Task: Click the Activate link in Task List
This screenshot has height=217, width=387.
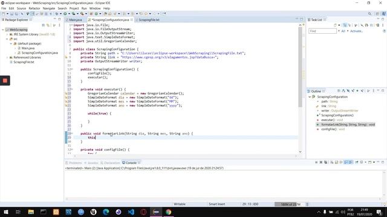Action: (356, 31)
